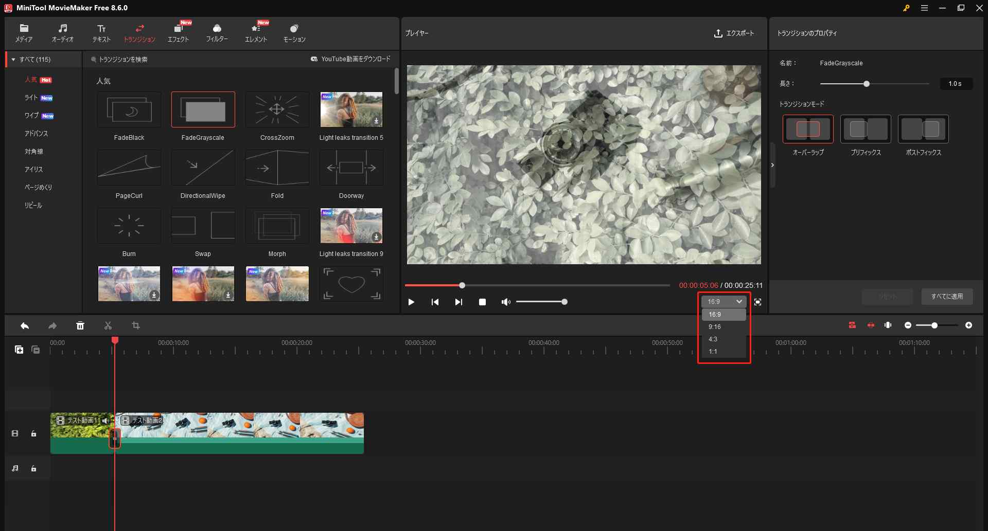Select 9:16 from the aspect ratio dropdown

[x=715, y=326]
